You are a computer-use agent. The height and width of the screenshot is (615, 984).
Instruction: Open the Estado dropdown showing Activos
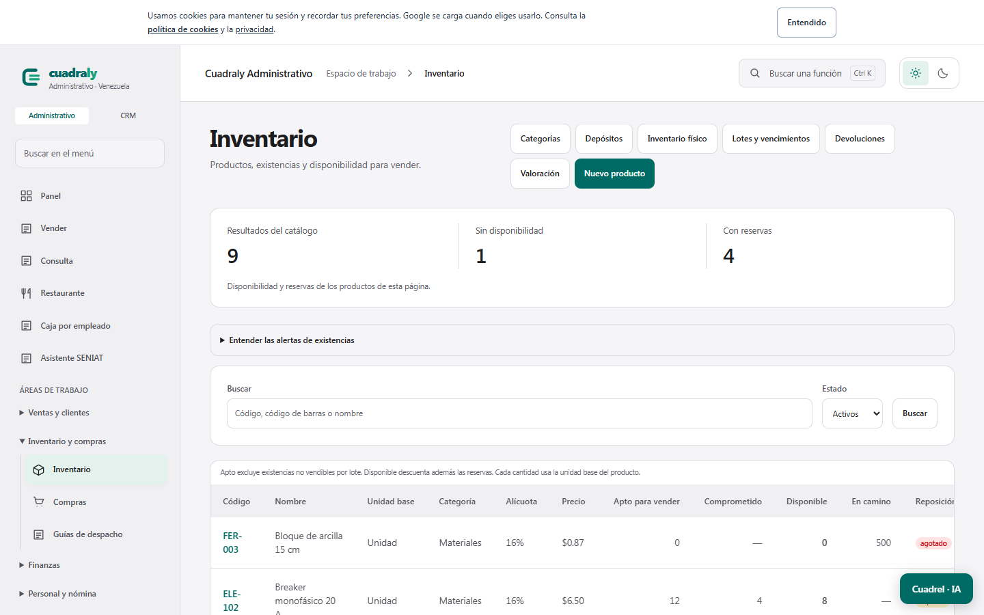pyautogui.click(x=852, y=413)
